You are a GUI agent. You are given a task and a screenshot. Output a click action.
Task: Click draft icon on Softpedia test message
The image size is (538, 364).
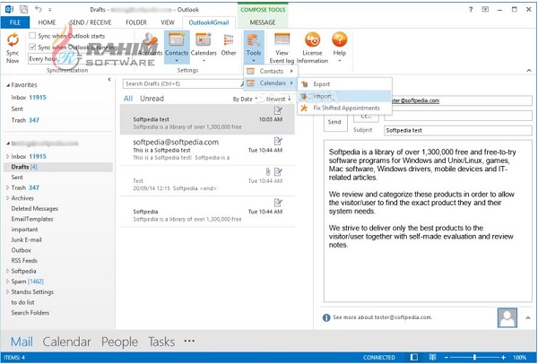[x=278, y=110]
